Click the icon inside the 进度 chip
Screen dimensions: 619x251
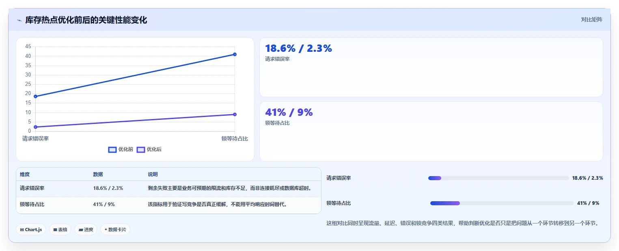(x=81, y=230)
